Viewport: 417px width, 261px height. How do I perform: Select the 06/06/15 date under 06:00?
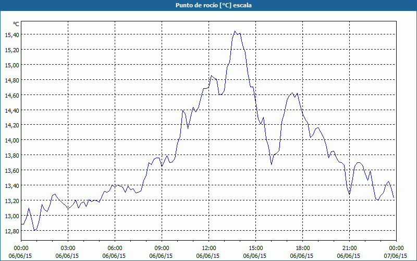[x=114, y=256]
